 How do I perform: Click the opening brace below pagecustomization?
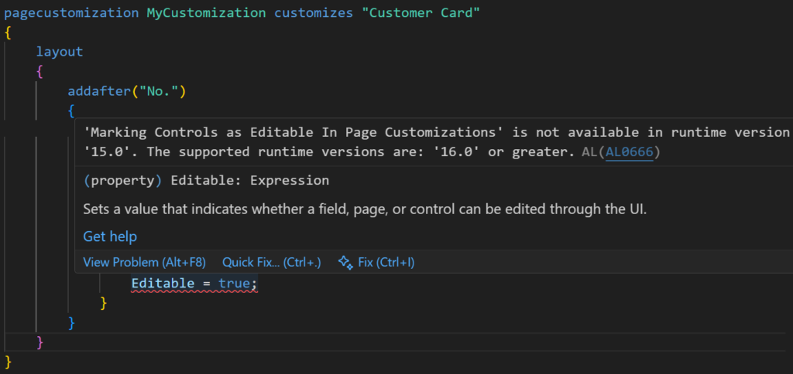[x=9, y=33]
